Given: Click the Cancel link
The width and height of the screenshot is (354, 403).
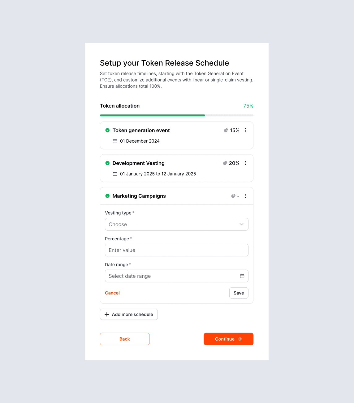Looking at the screenshot, I should 112,293.
